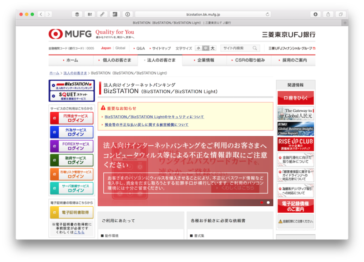364x262 pixels.
Task: Show all tabs overview icon
Action: click(340, 15)
